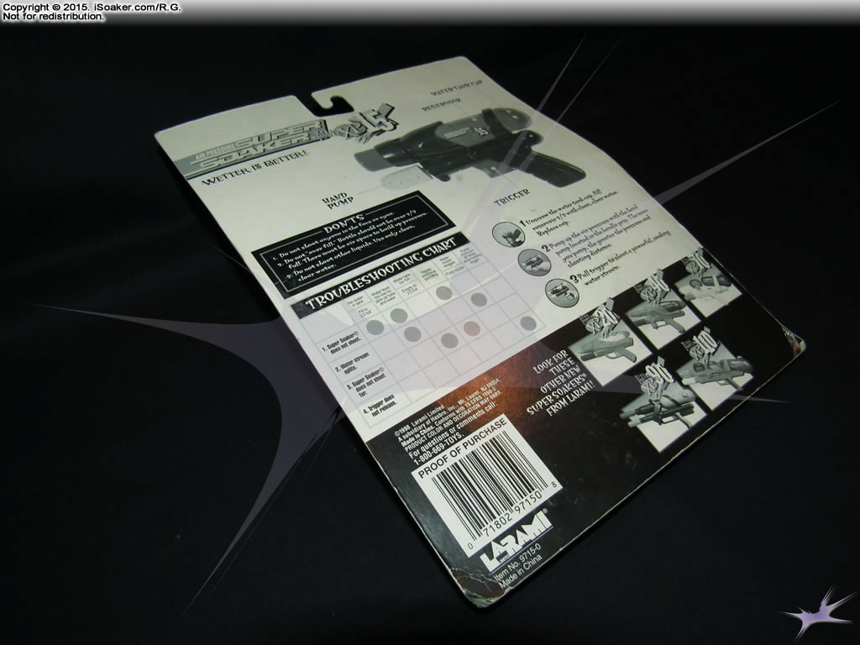Click the "WATER TANK CAP" diagram label
The width and height of the screenshot is (860, 645).
[456, 87]
